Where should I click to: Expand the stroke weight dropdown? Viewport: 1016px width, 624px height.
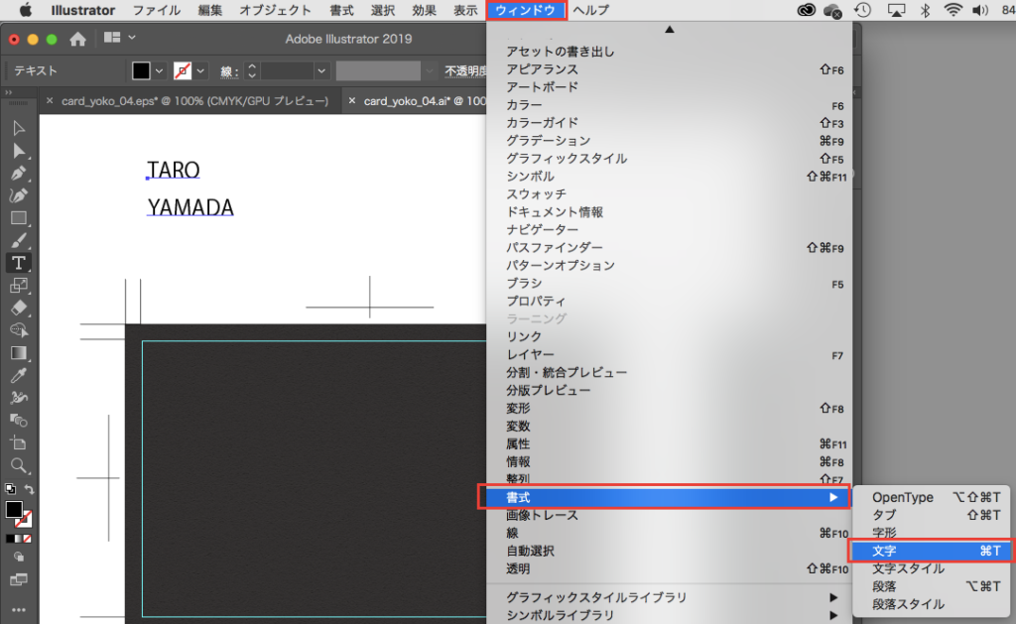(x=320, y=70)
